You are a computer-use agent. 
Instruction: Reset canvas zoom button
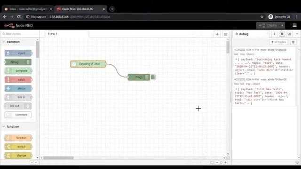tap(221, 162)
